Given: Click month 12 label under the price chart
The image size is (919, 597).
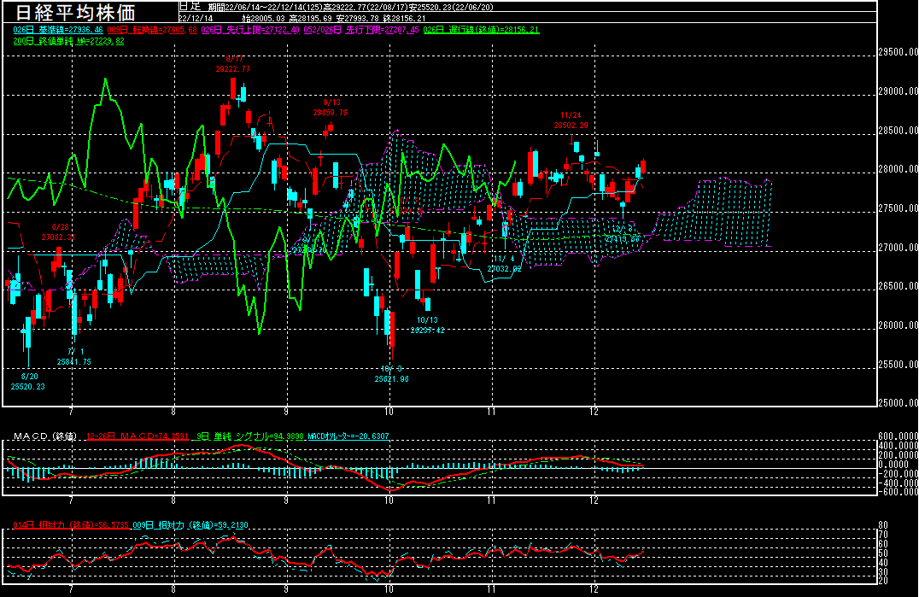Looking at the screenshot, I should (594, 412).
